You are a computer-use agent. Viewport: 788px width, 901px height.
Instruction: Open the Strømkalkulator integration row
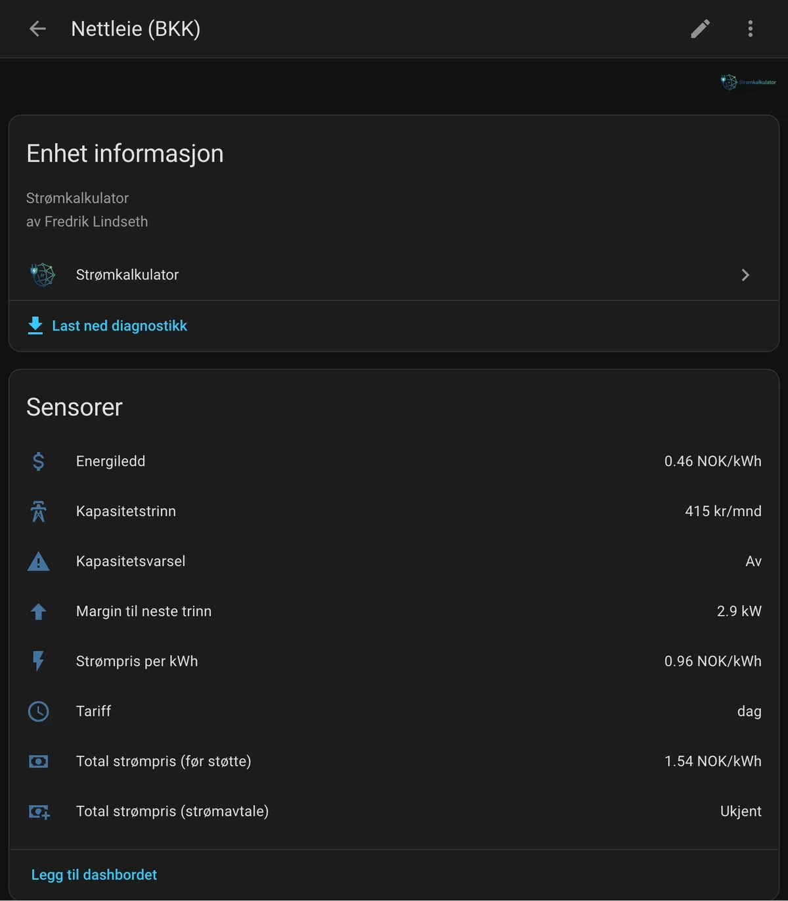[x=393, y=275]
